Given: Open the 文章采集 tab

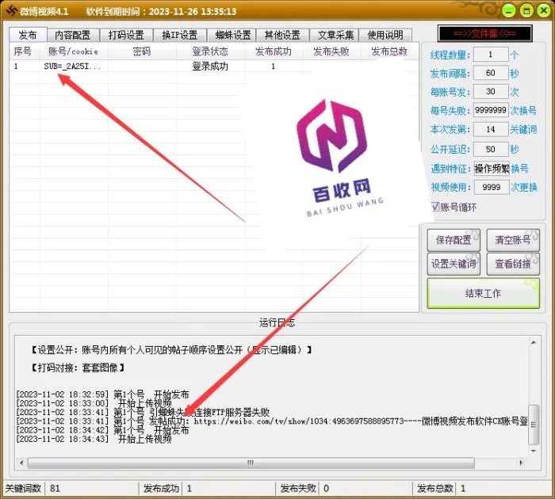Looking at the screenshot, I should tap(335, 35).
